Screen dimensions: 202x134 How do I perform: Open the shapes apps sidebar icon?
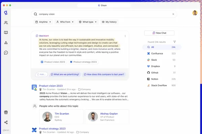6,43
